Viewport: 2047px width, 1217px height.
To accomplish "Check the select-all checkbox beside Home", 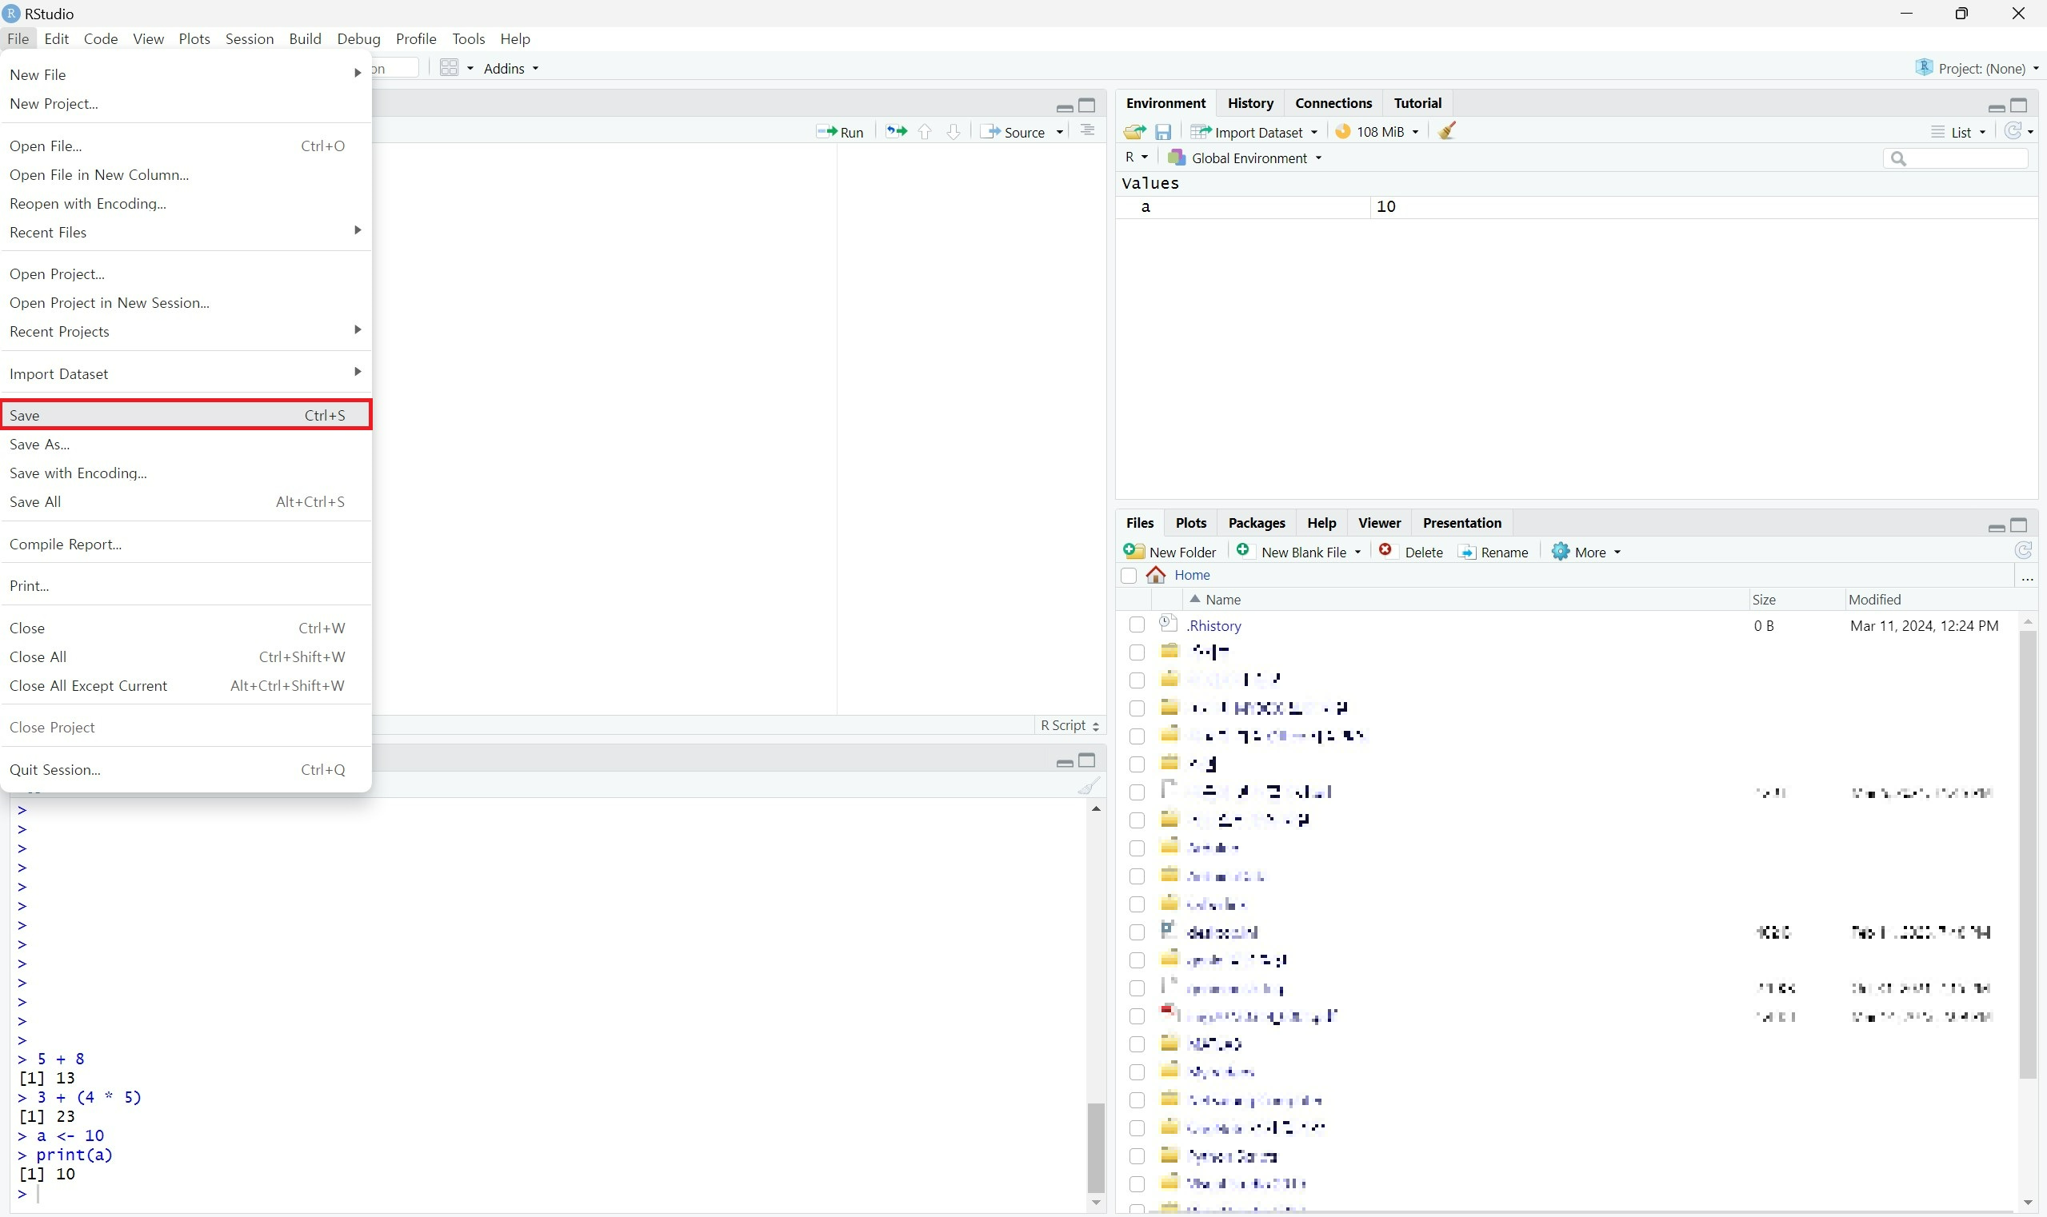I will pyautogui.click(x=1129, y=575).
